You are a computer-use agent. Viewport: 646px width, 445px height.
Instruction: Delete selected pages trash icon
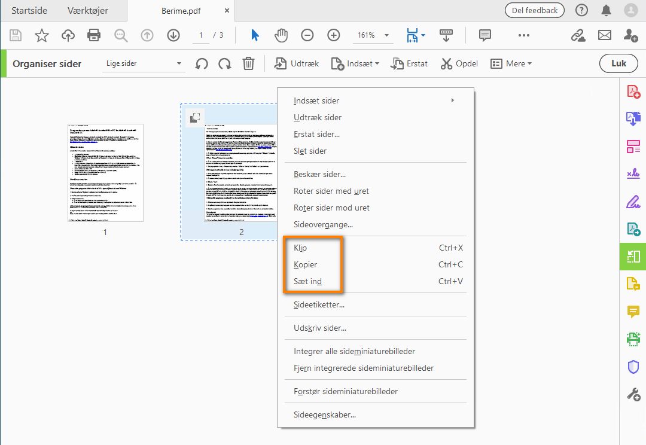pyautogui.click(x=248, y=64)
